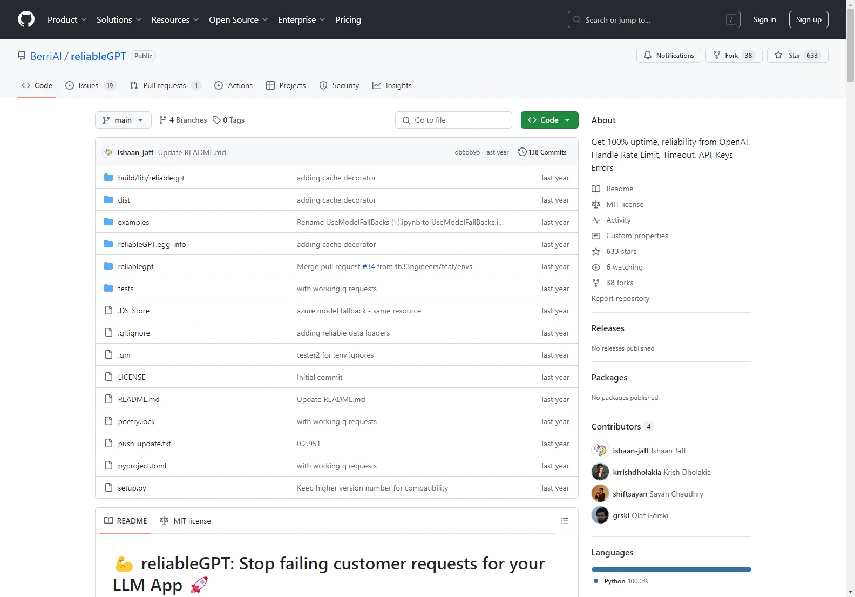View the Insights tab

click(x=392, y=85)
